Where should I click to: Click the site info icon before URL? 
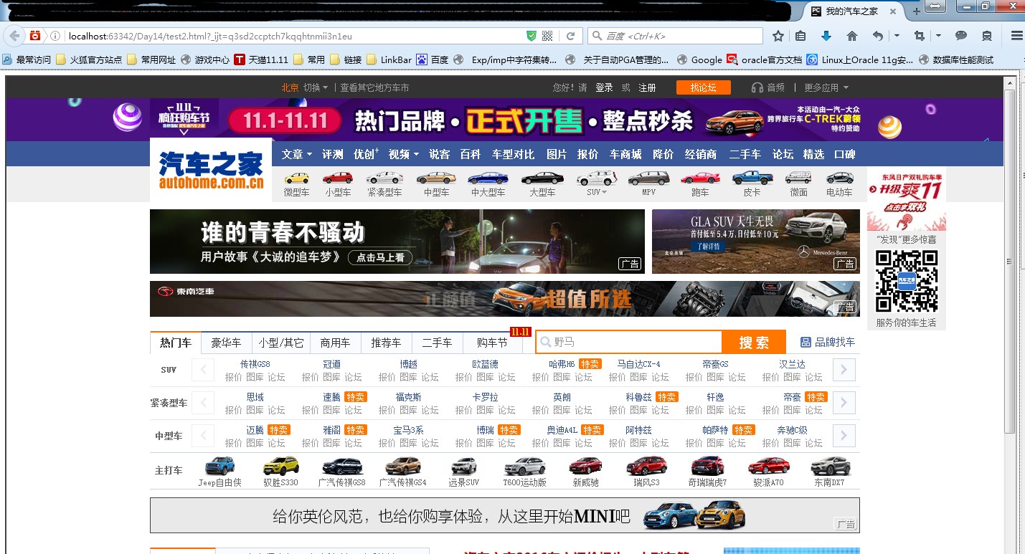tap(55, 36)
